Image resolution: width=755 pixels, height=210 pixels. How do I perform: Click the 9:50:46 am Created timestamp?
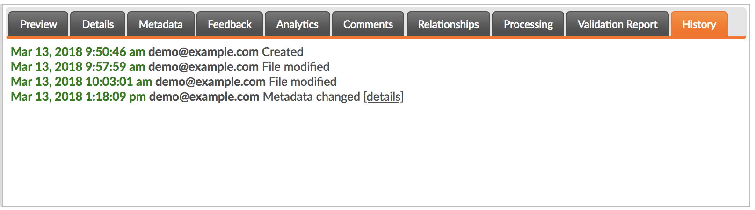coord(78,52)
